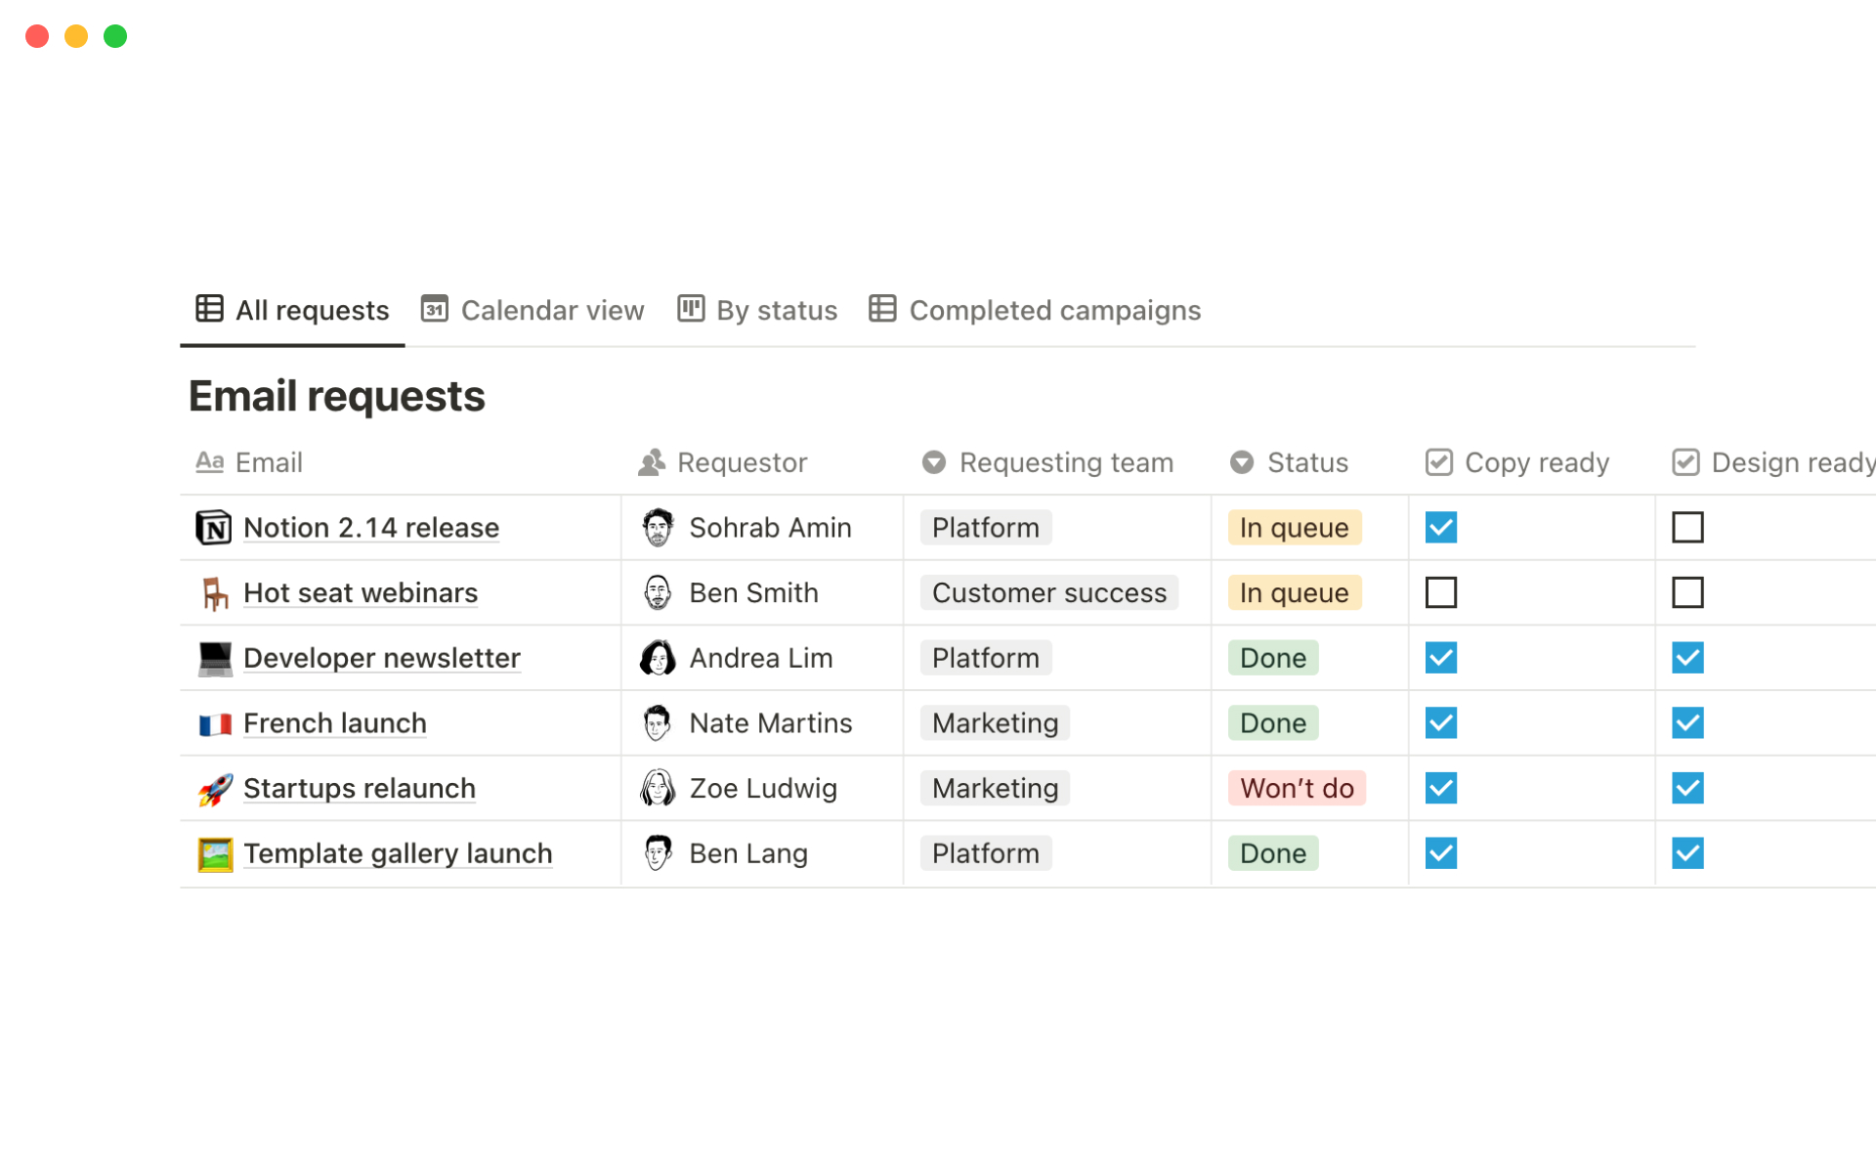
Task: Click the Notion logo page icon
Action: 213,528
